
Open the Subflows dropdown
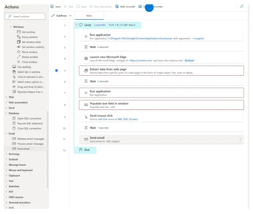[x=61, y=16]
